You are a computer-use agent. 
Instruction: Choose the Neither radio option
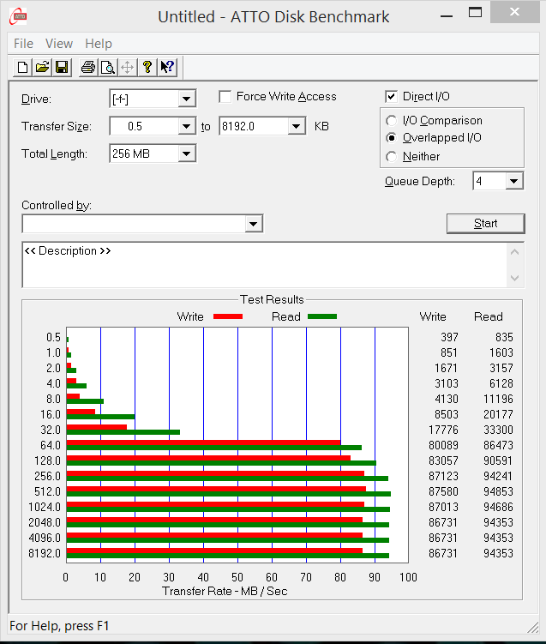point(392,157)
